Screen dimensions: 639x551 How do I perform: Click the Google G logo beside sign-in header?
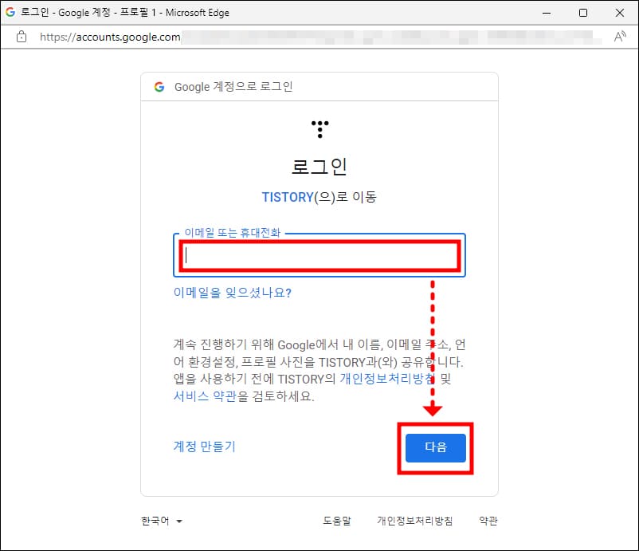(157, 87)
